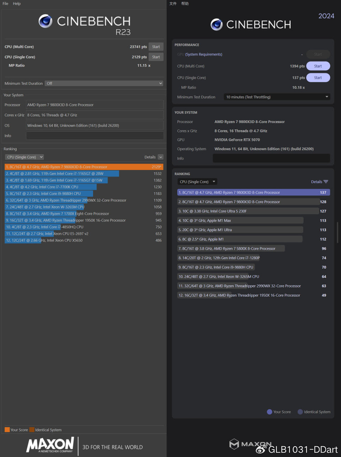Expand the 10 minutes Test Throttling dropdown
Image resolution: width=341 pixels, height=457 pixels.
pos(277,97)
